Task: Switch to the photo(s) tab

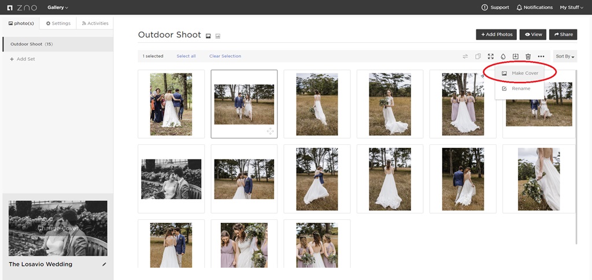Action: tap(21, 23)
